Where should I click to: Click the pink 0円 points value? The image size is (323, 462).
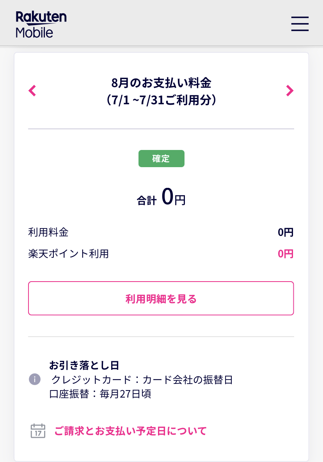coord(285,254)
